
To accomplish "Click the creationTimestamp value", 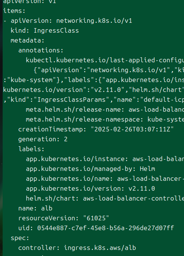I will (x=132, y=129).
